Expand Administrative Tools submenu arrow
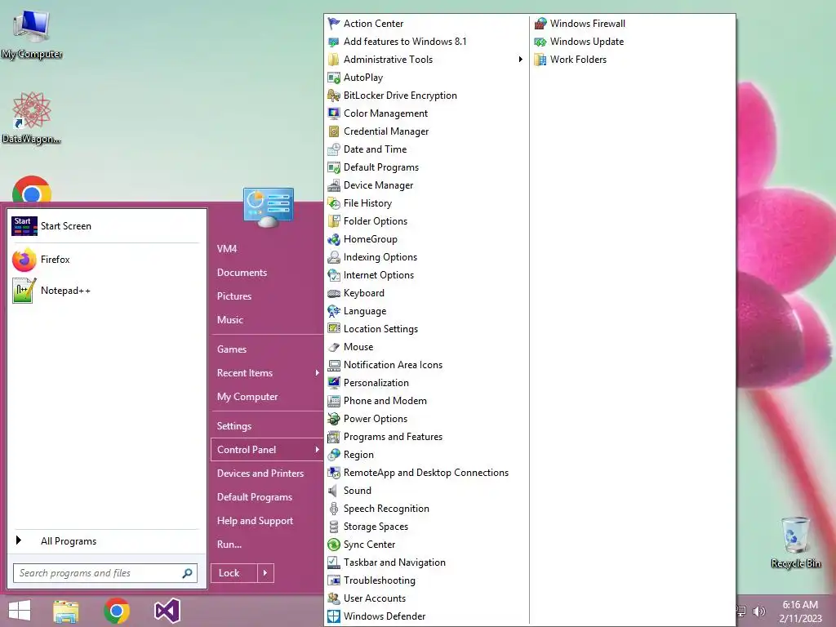 coord(520,59)
